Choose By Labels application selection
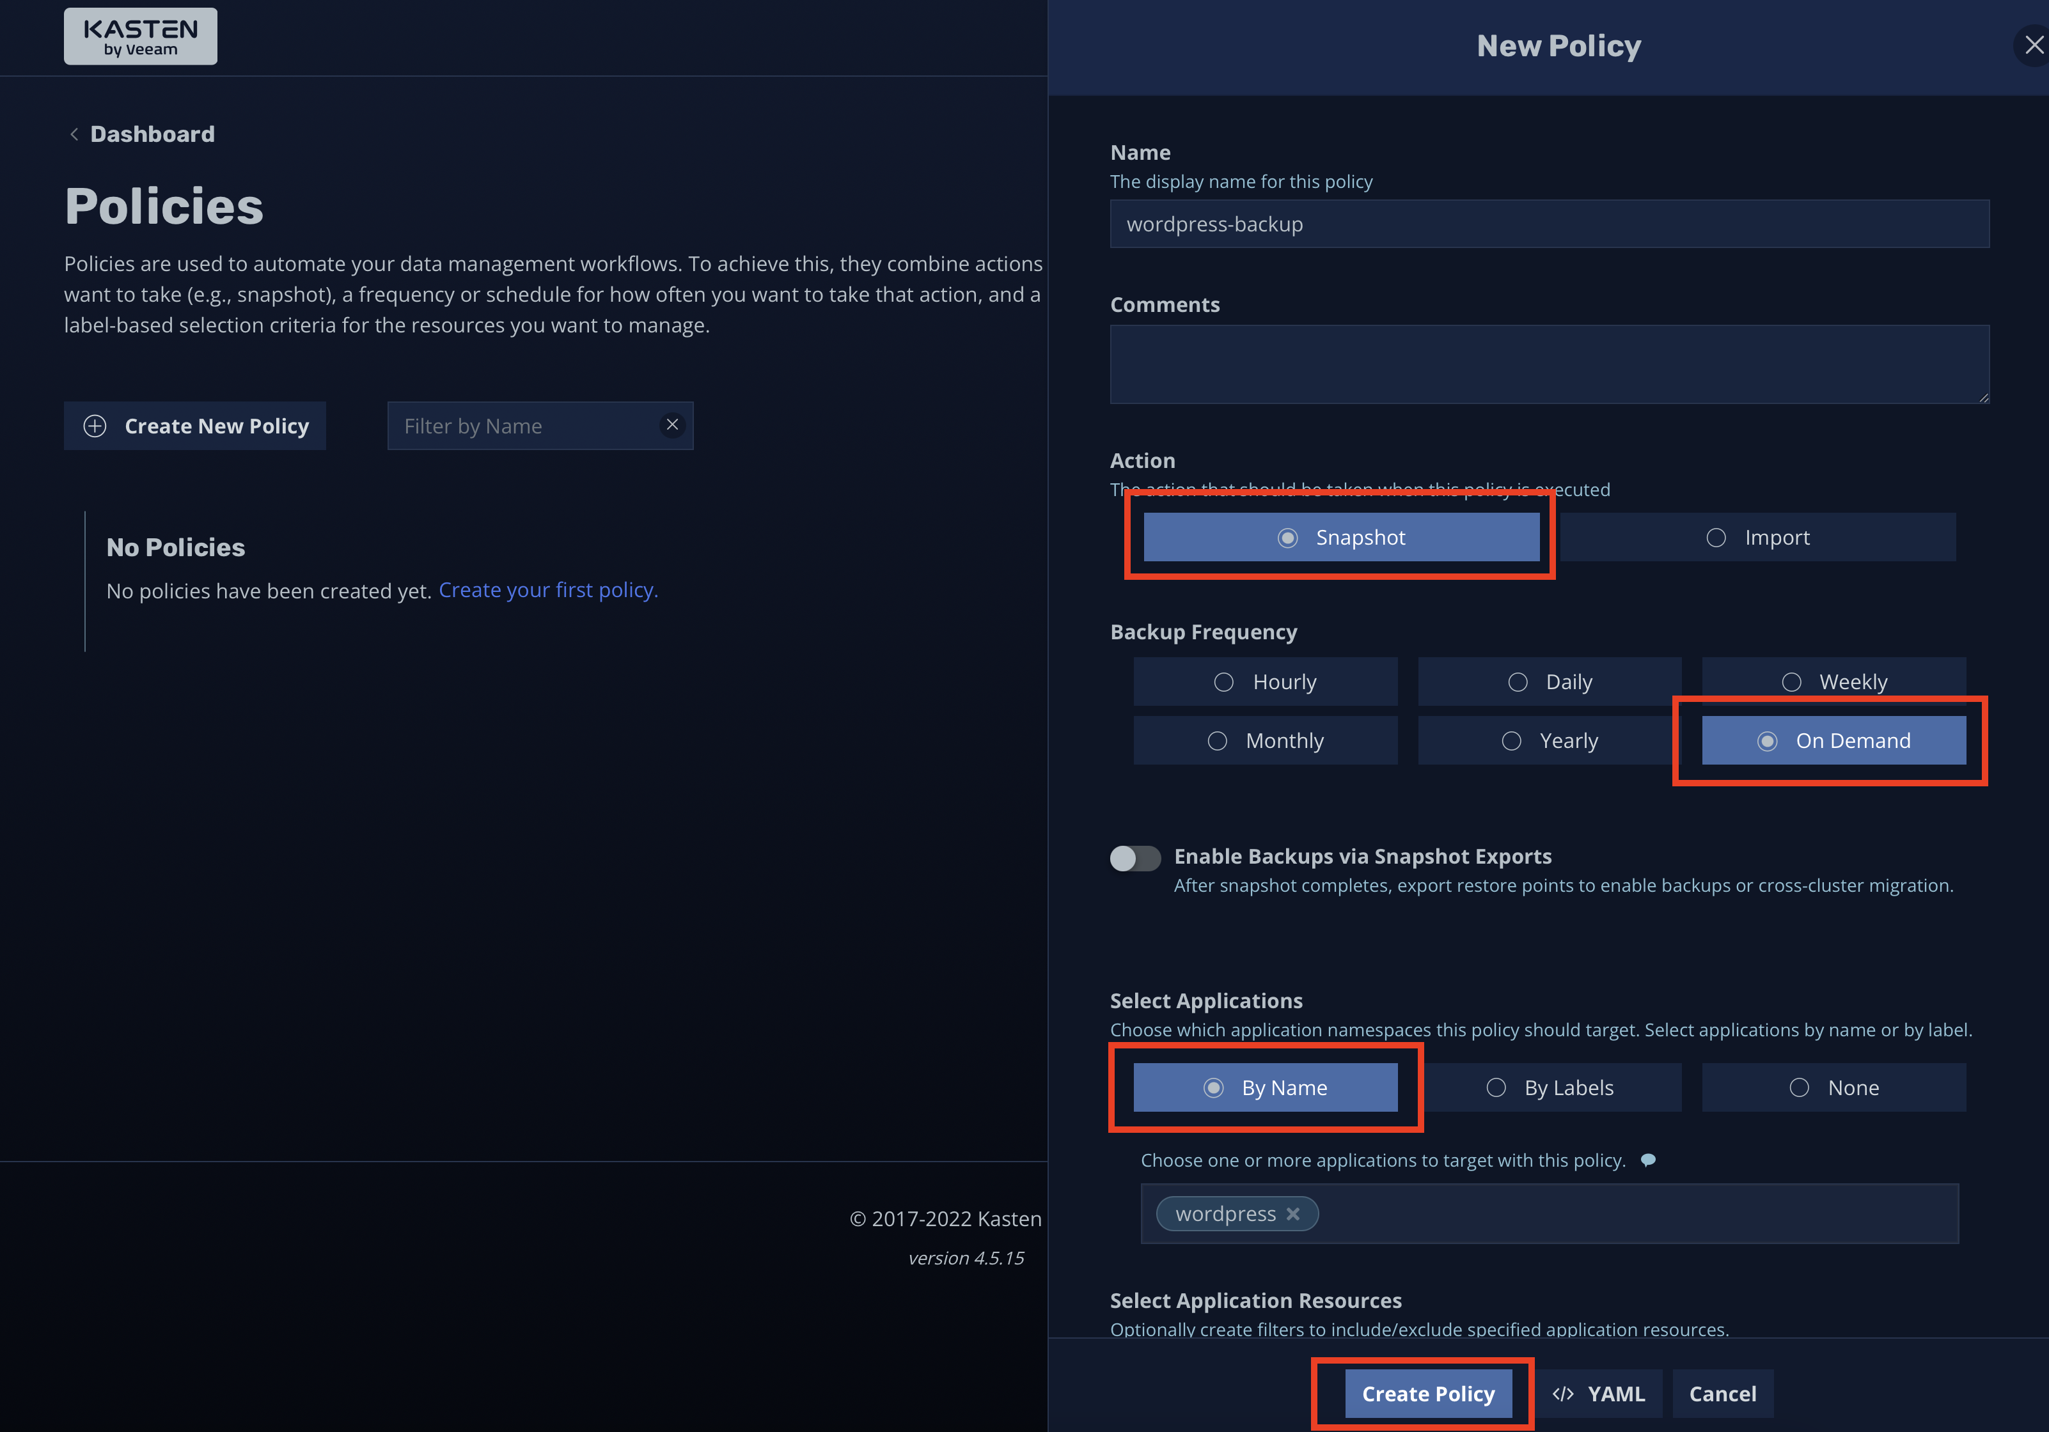 coord(1550,1087)
